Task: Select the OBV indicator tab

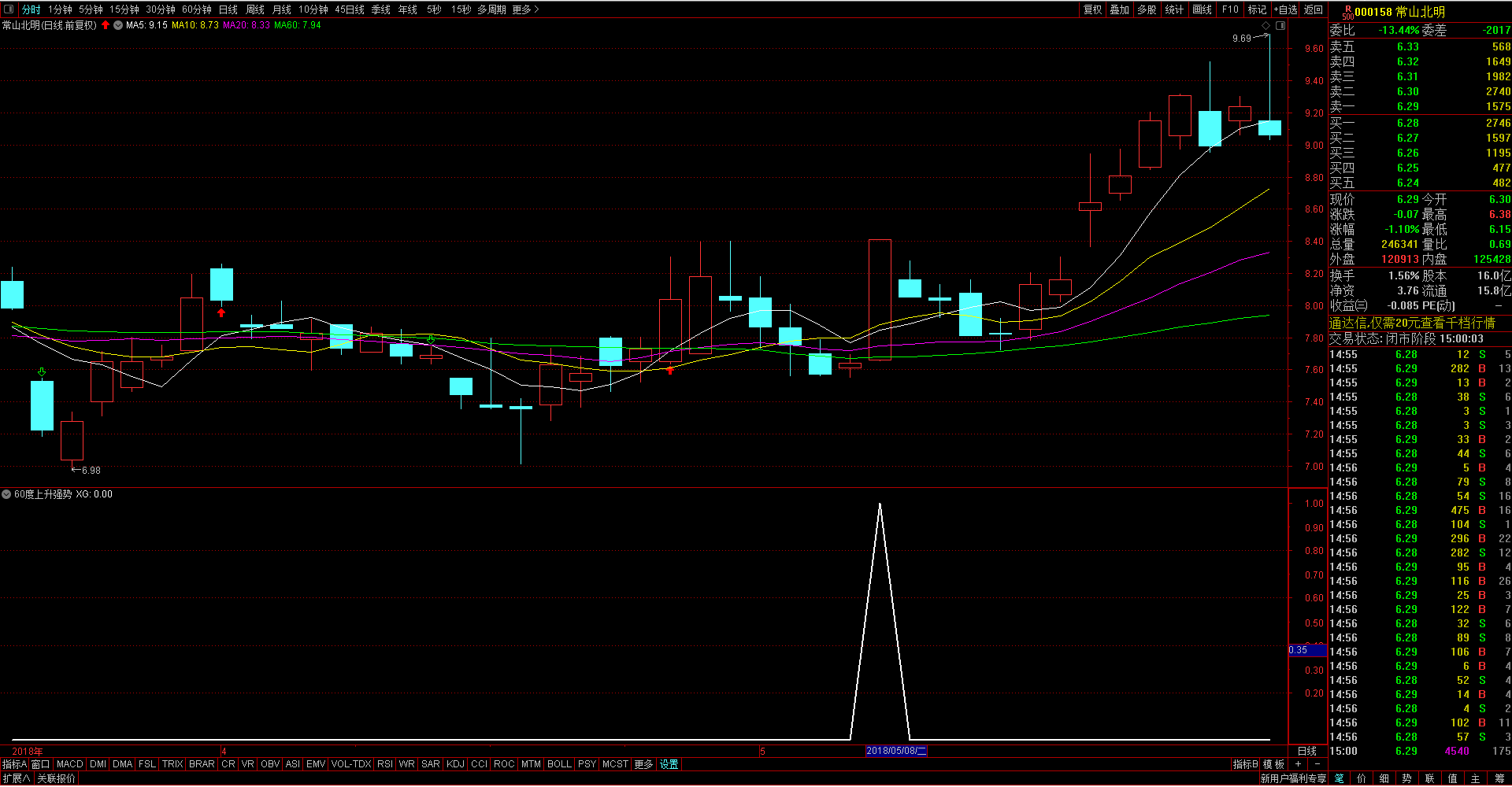Action: point(270,764)
